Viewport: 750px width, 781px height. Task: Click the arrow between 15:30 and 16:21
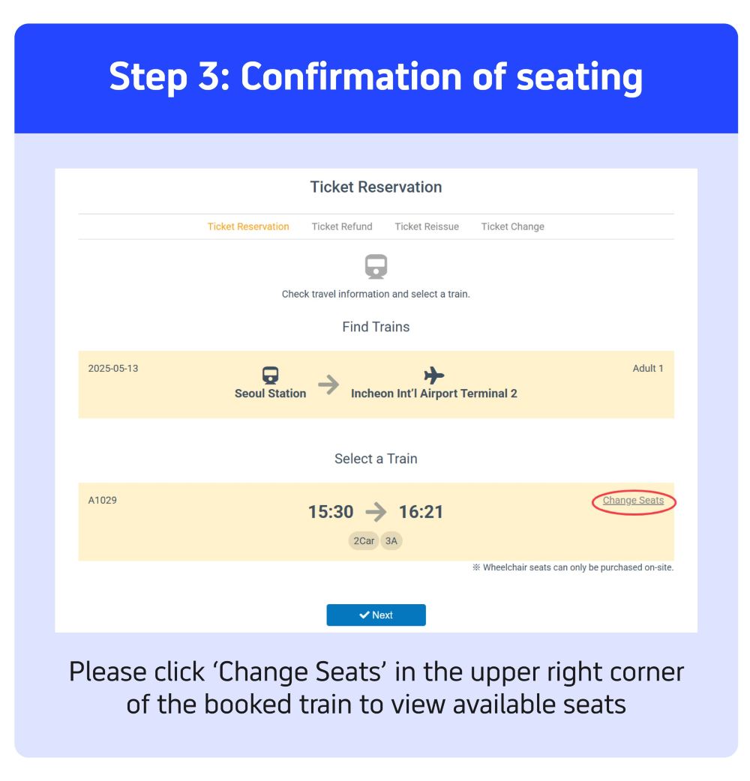(375, 511)
